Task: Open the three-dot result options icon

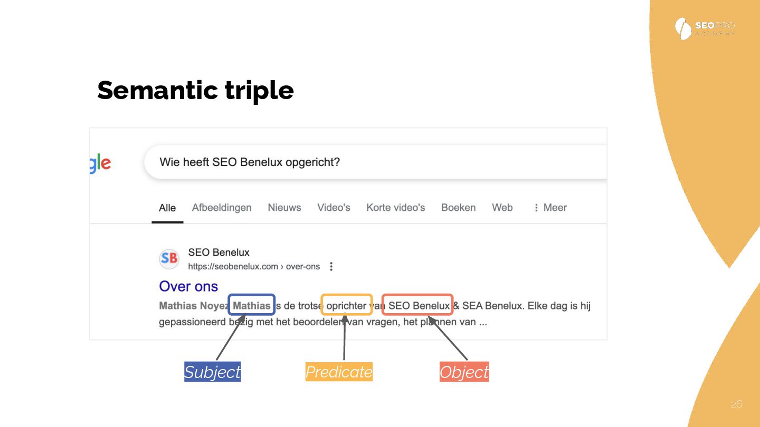Action: click(331, 267)
